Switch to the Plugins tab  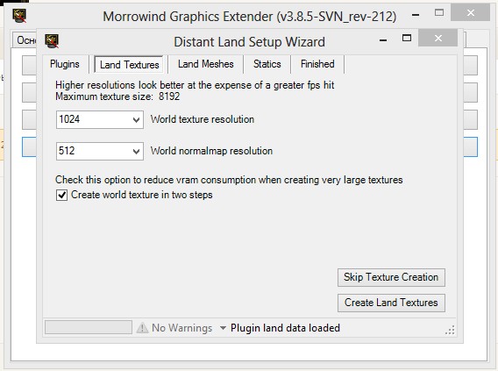click(65, 64)
